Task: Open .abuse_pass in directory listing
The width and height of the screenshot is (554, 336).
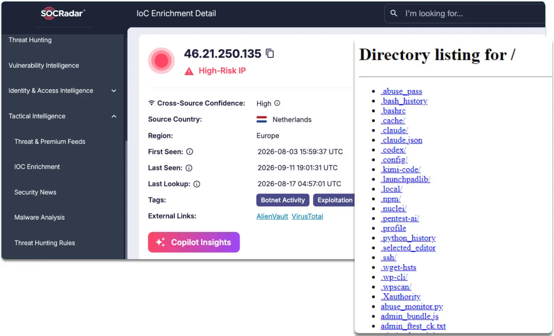Action: click(401, 91)
